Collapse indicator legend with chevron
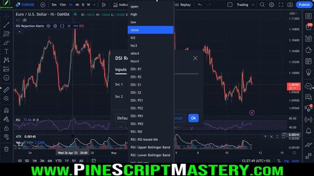Screen dimensions: 314x176 (20, 32)
